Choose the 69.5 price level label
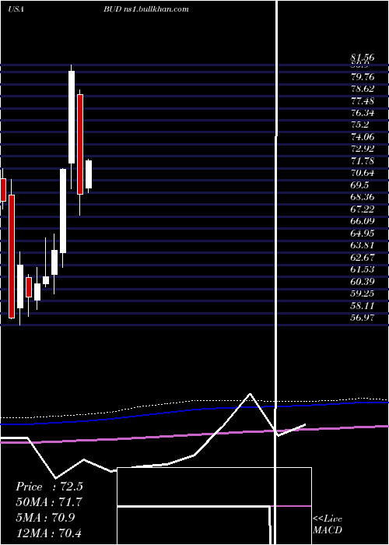 point(359,185)
